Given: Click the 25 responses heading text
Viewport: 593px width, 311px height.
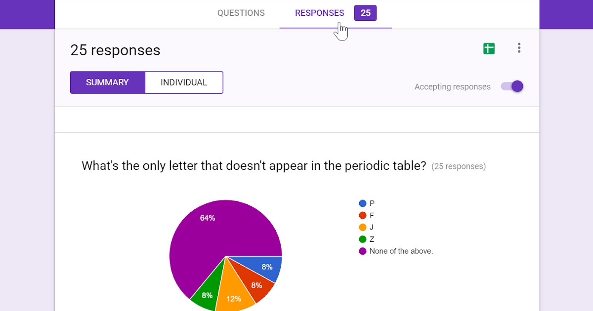Looking at the screenshot, I should tap(115, 50).
